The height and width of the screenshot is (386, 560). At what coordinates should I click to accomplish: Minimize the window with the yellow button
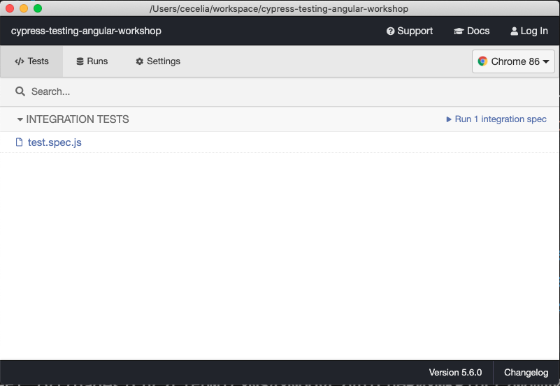(x=24, y=8)
